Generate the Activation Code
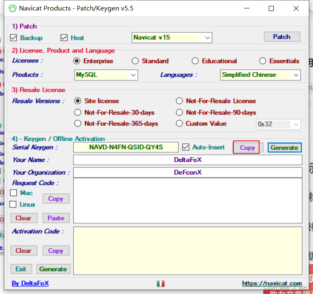Screen dimensions: 313x294 point(54,269)
